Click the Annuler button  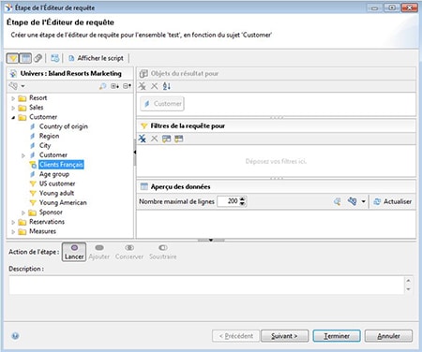click(388, 336)
